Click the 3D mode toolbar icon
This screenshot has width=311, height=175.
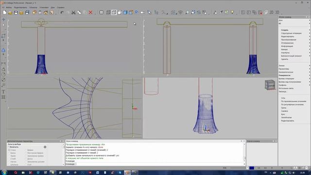(x=277, y=13)
